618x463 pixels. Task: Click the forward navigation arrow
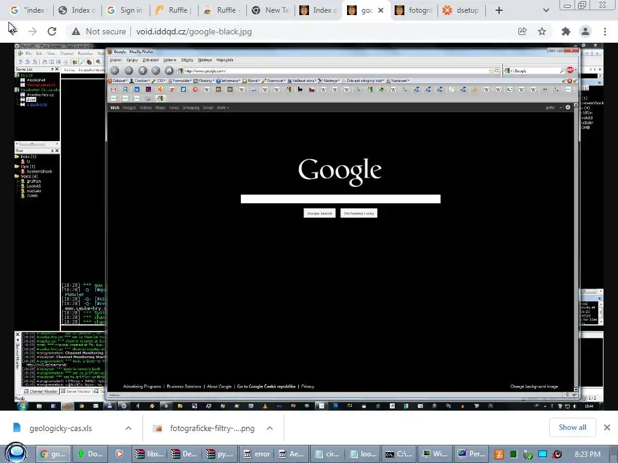[x=33, y=31]
